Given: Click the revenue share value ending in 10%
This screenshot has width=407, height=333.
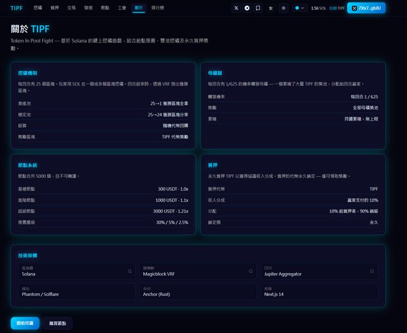Looking at the screenshot, I should [363, 200].
